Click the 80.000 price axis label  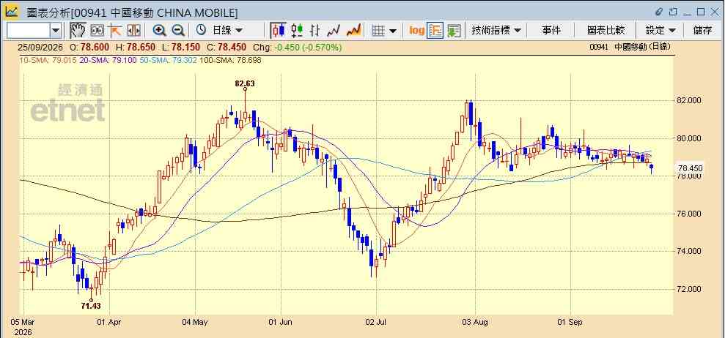pyautogui.click(x=689, y=138)
